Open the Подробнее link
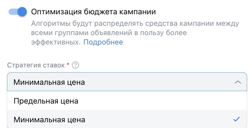This screenshot has width=252, height=128. tap(103, 42)
